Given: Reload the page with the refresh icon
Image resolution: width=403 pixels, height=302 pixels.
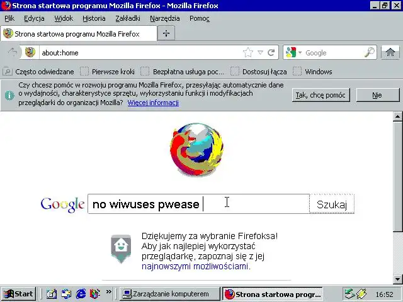Looking at the screenshot, I should (271, 53).
